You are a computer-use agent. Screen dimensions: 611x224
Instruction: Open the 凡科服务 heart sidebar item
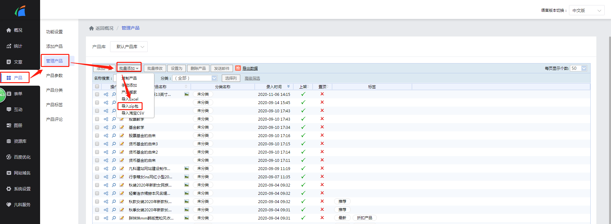[18, 205]
